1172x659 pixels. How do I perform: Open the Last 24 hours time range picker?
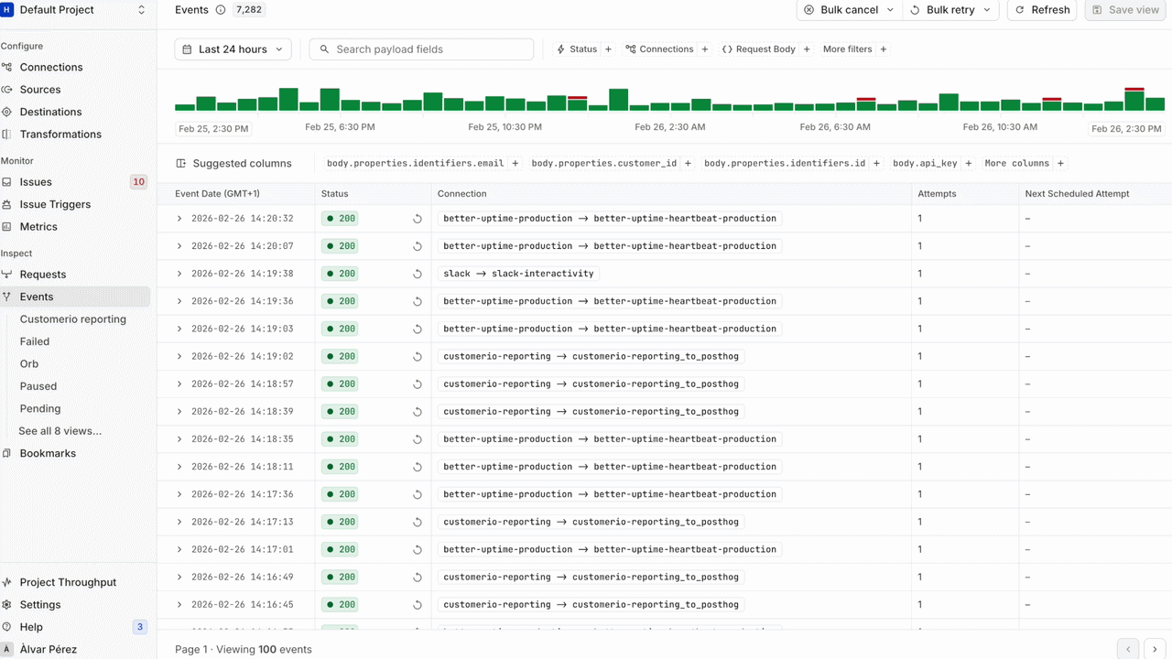point(233,49)
